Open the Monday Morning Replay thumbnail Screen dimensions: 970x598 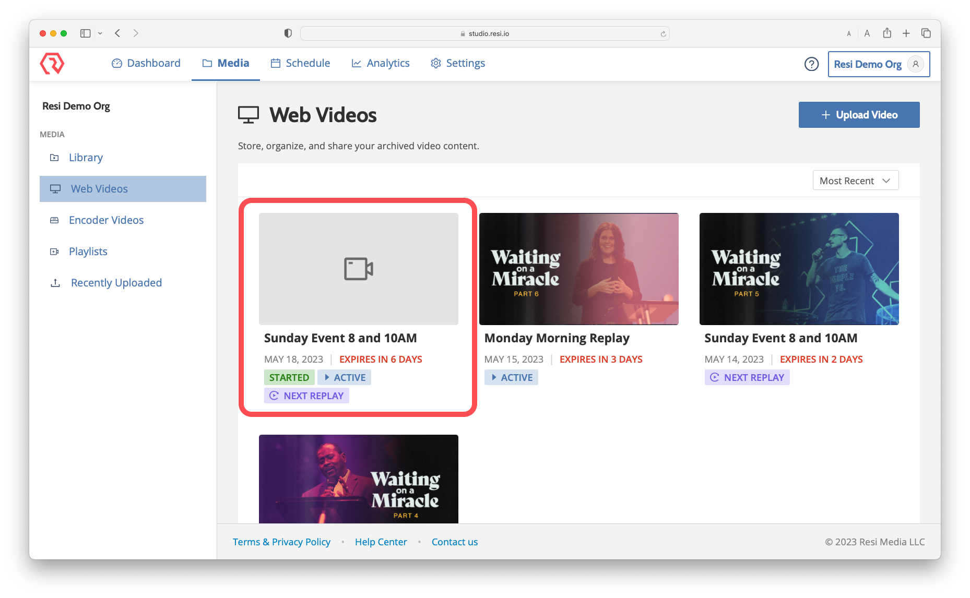pos(578,269)
